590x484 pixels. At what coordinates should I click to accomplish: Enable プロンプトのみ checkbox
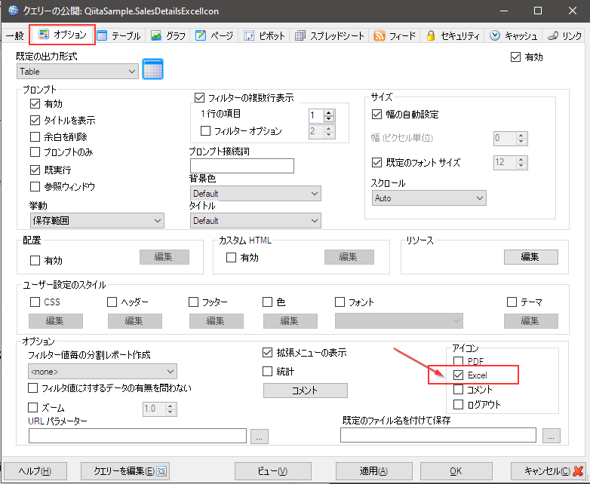[x=35, y=152]
